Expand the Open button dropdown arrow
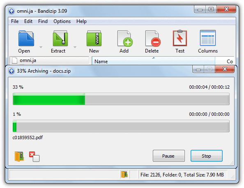Image resolution: width=244 pixels, height=188 pixels. (41, 47)
